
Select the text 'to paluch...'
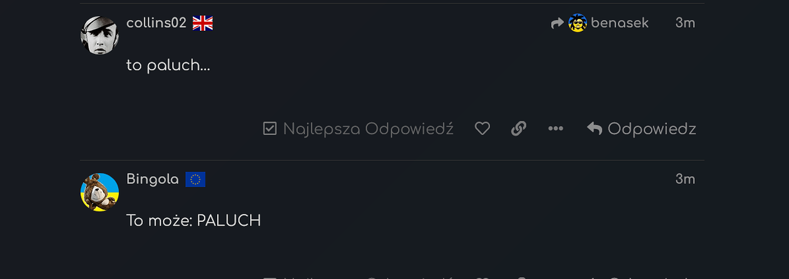(x=168, y=65)
